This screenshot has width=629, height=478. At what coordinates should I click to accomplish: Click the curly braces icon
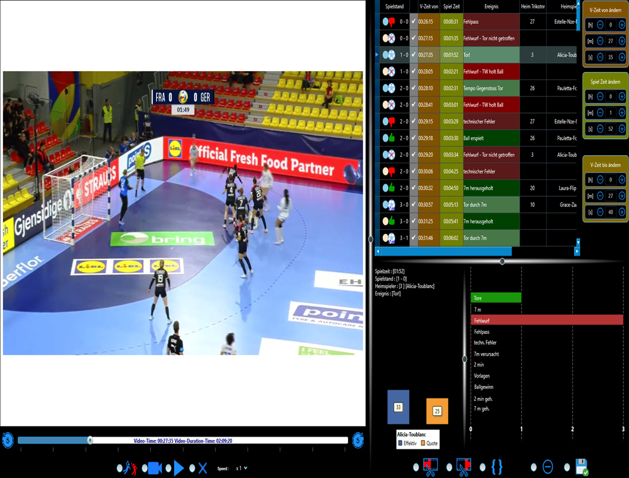497,467
